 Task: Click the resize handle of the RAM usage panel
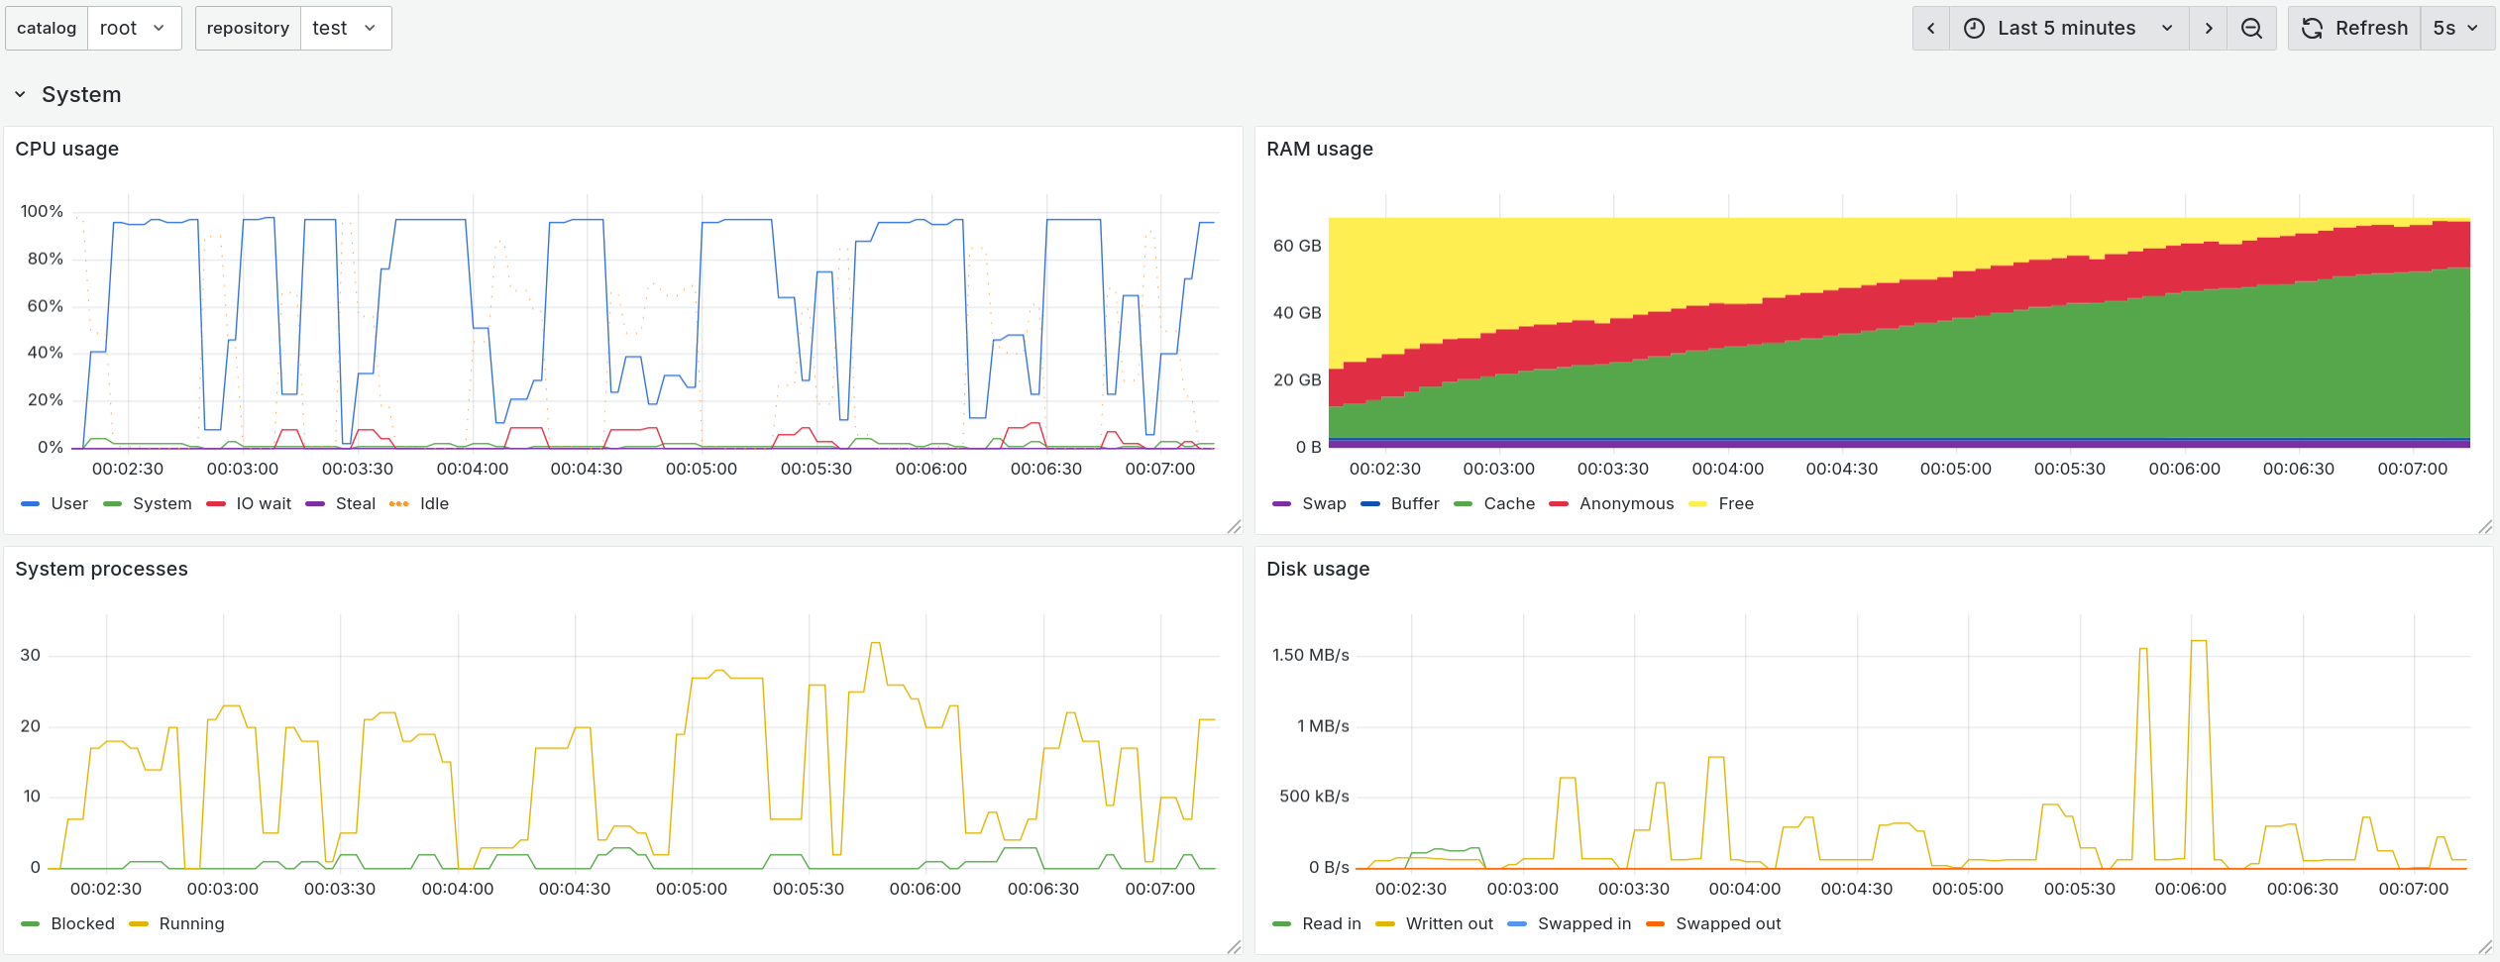[2484, 529]
